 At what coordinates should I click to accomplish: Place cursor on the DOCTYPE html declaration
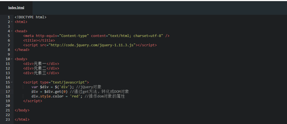click(x=31, y=17)
